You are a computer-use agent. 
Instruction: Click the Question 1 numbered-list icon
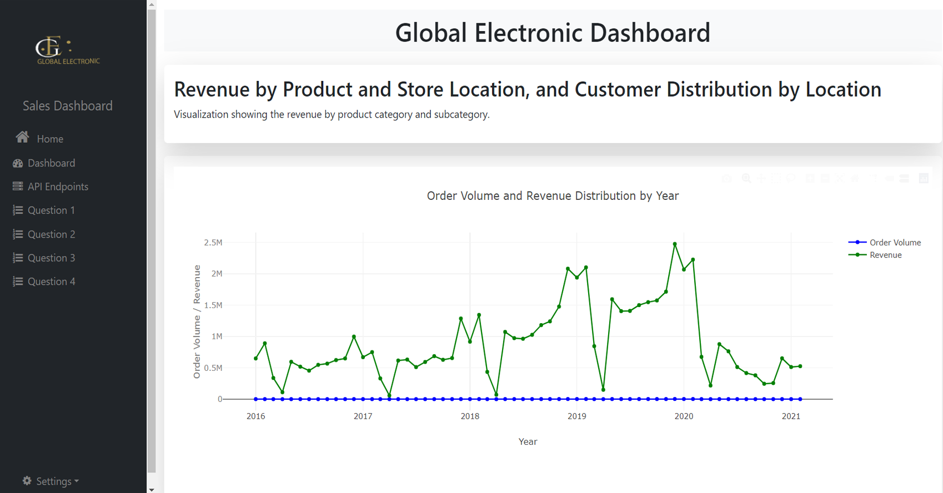pyautogui.click(x=18, y=210)
